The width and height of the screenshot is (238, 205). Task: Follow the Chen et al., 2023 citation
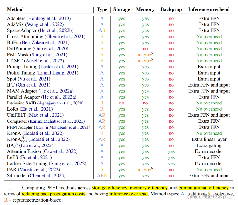coord(47,176)
